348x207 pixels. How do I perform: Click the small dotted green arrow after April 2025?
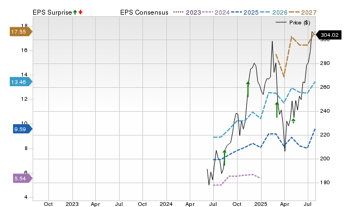coord(294,121)
